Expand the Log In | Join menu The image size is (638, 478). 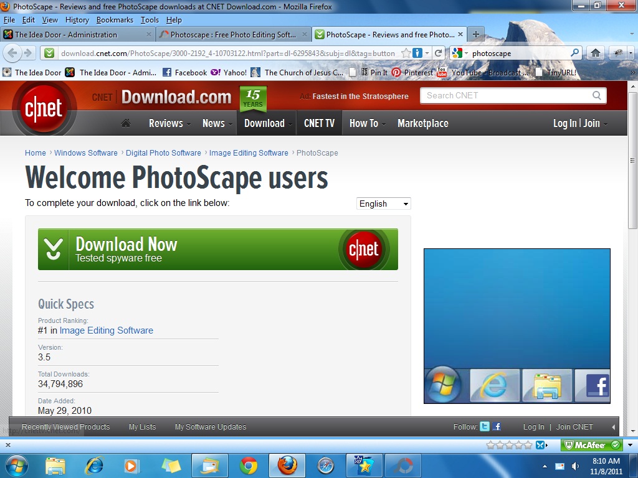pyautogui.click(x=580, y=123)
